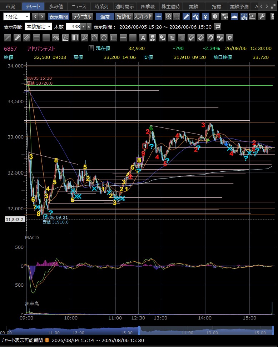Toggle the MY candlestick indicator icon
This screenshot has width=278, height=347.
(225, 16)
